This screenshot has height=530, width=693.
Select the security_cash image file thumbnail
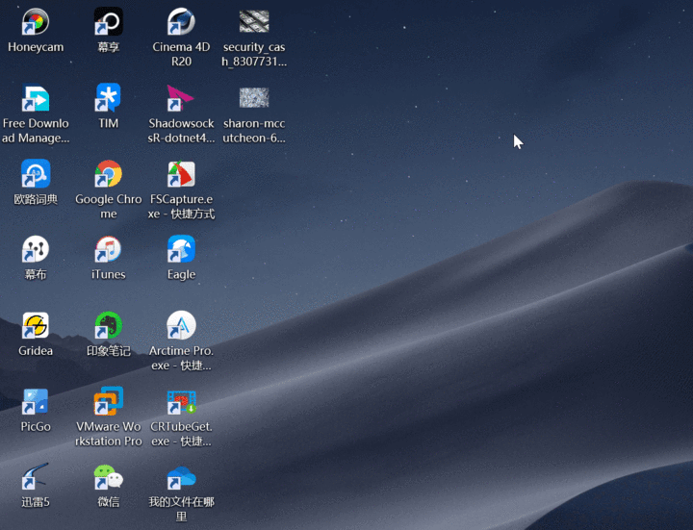(254, 21)
